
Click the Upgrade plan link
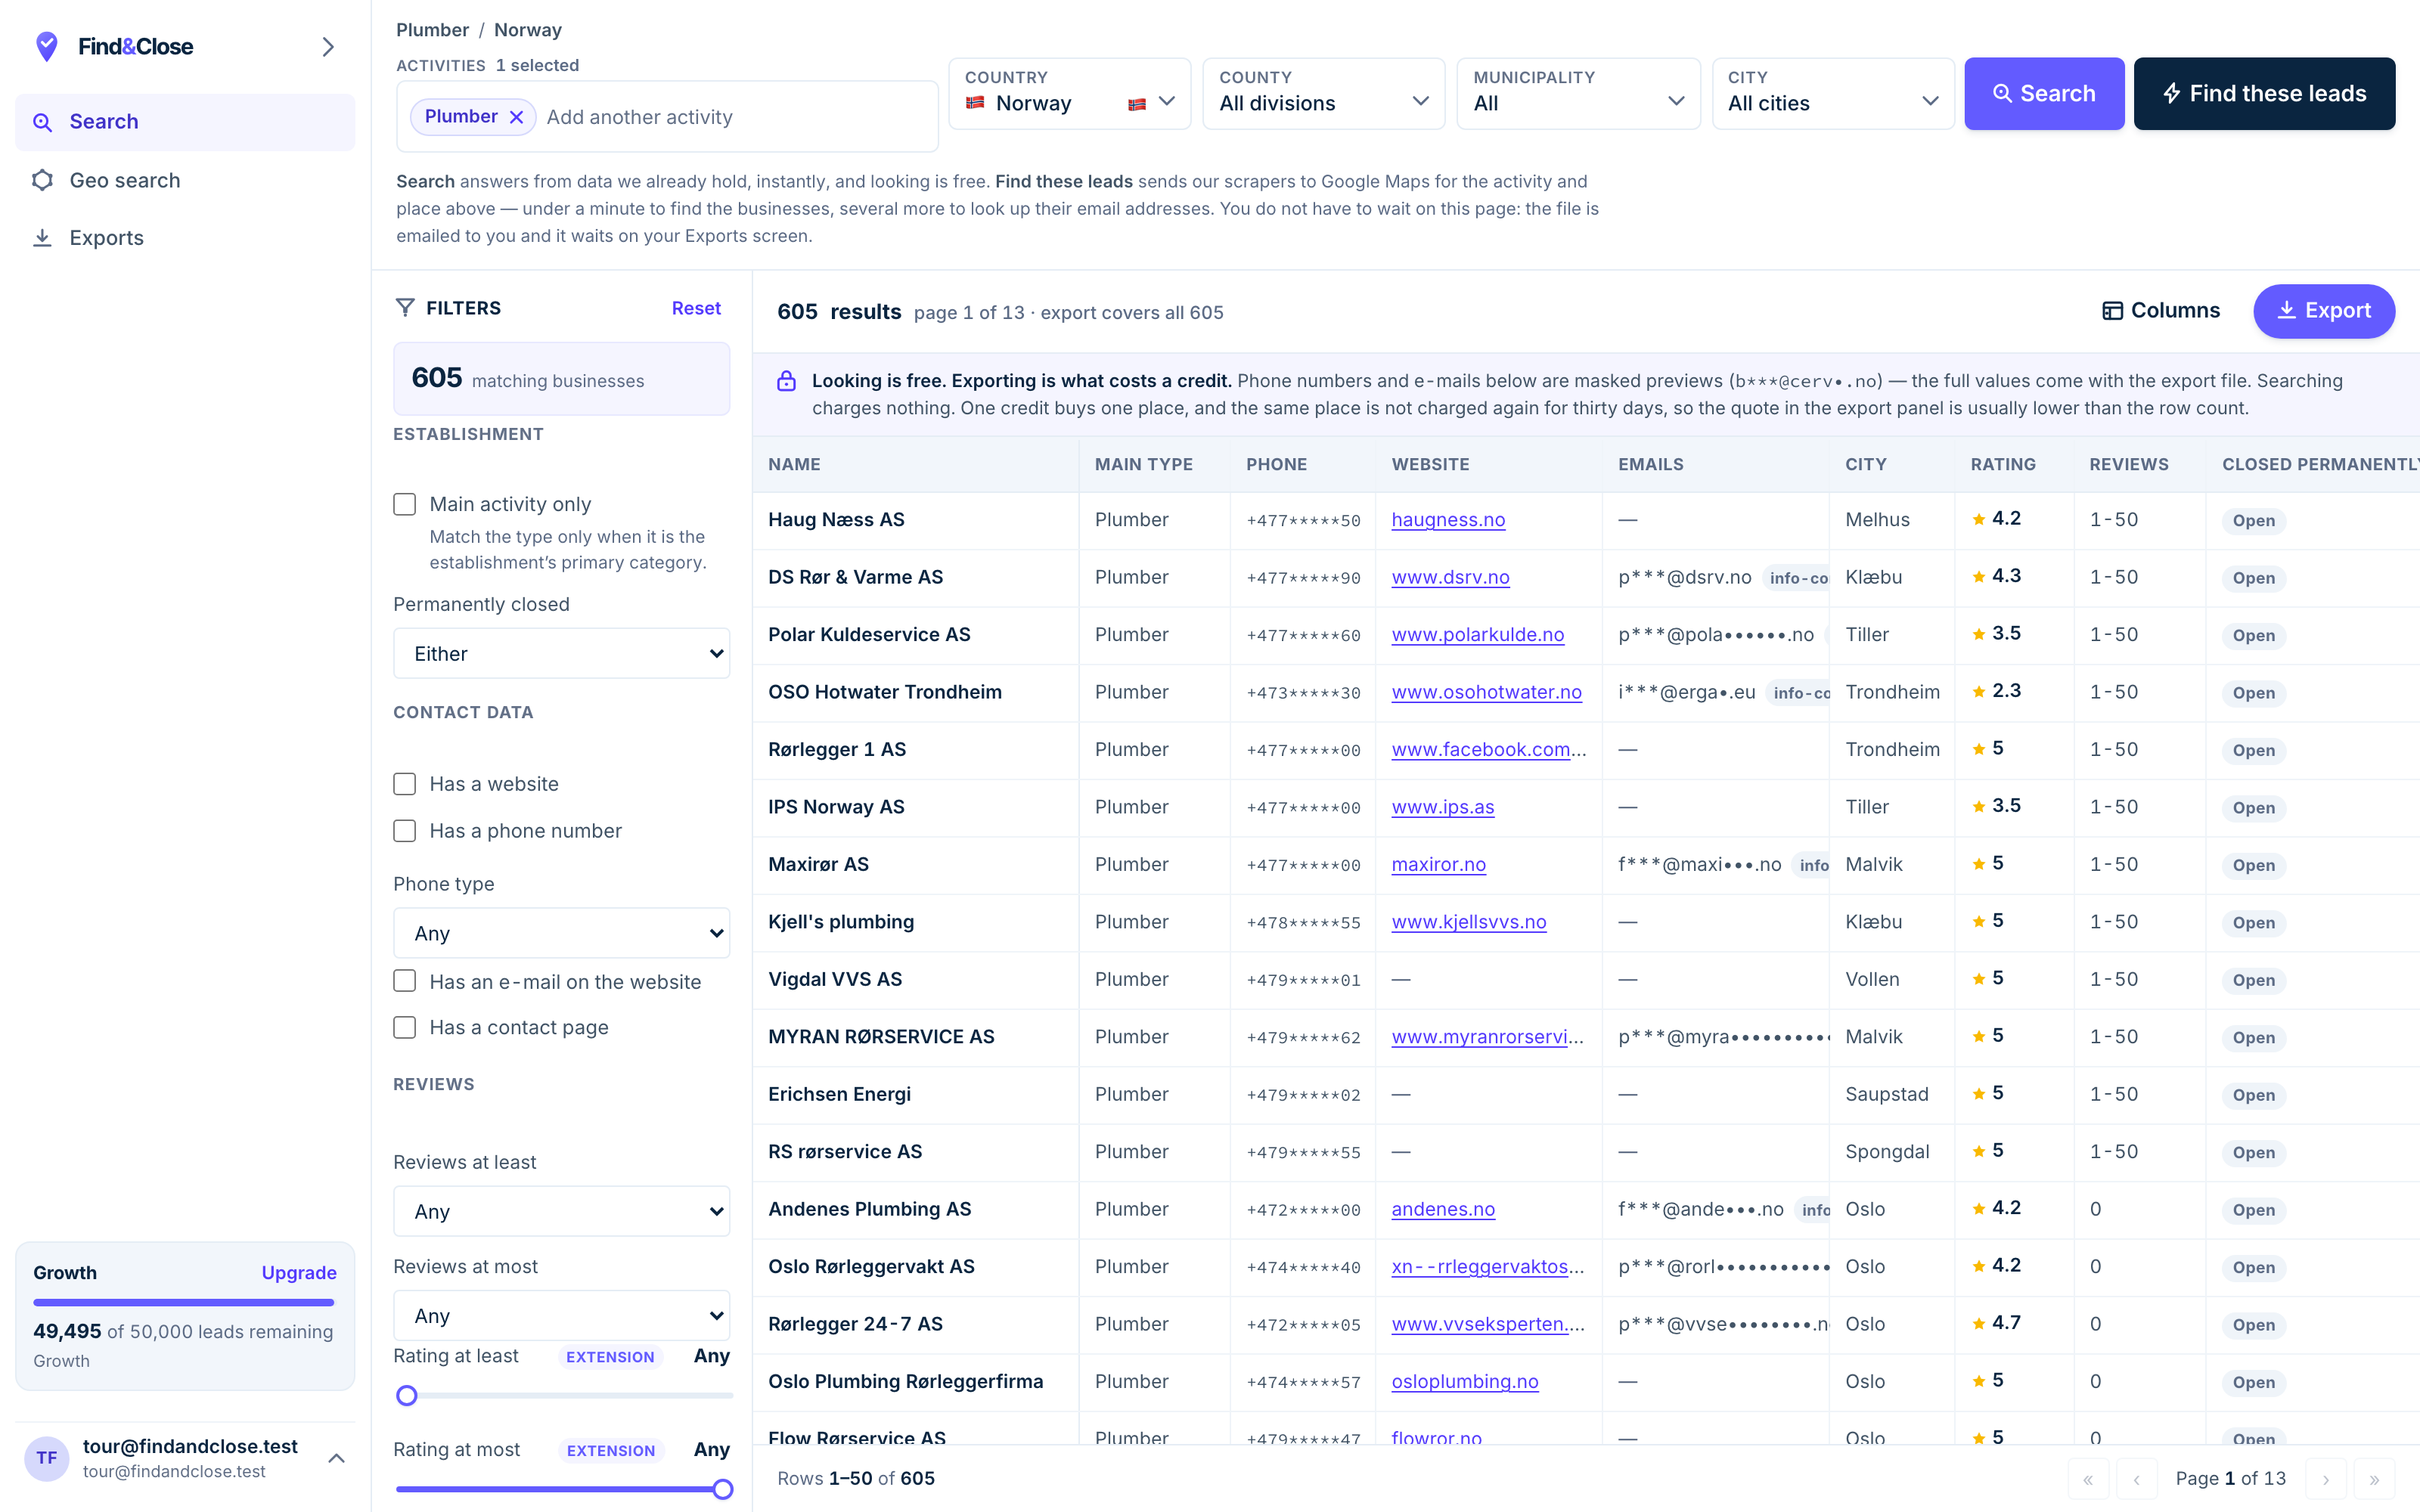point(298,1272)
